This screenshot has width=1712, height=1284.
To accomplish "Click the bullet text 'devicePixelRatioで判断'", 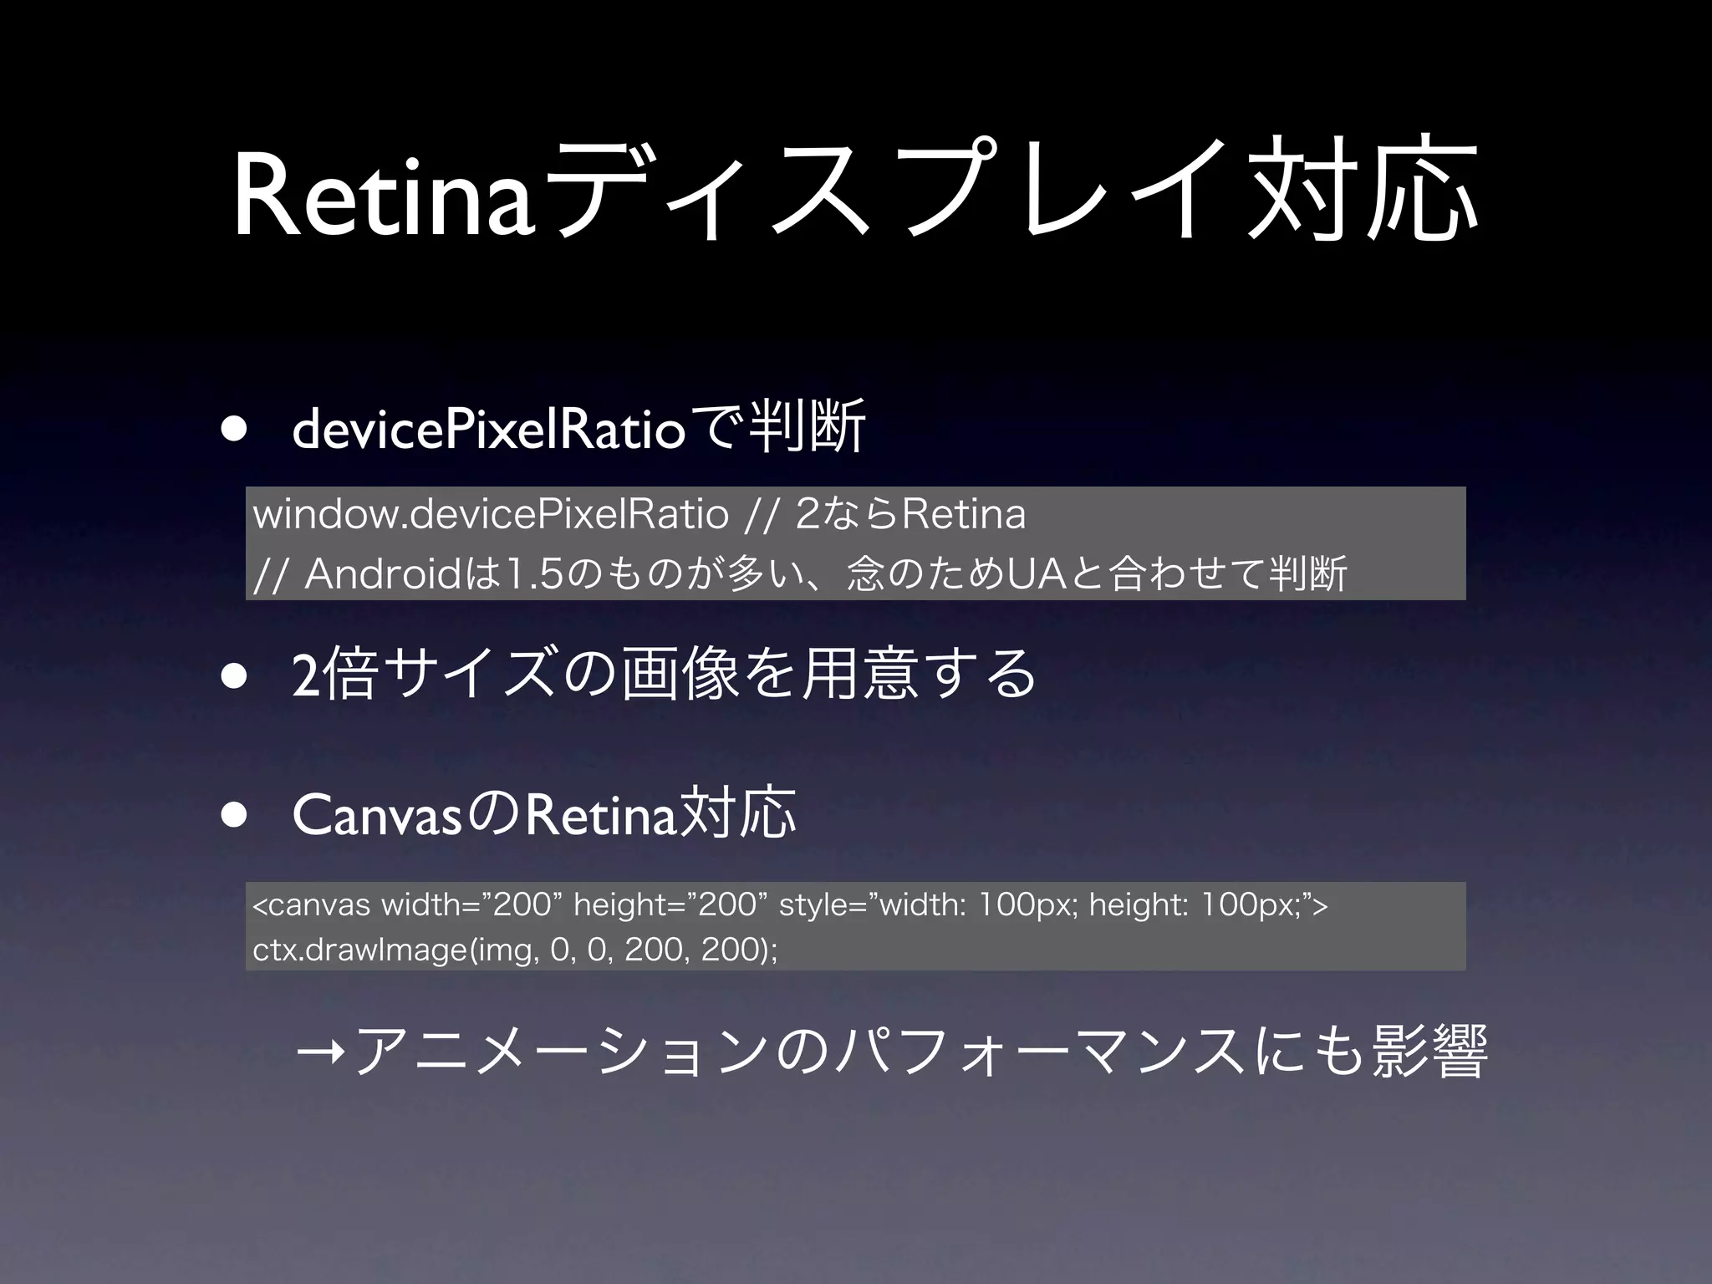I will [x=578, y=427].
